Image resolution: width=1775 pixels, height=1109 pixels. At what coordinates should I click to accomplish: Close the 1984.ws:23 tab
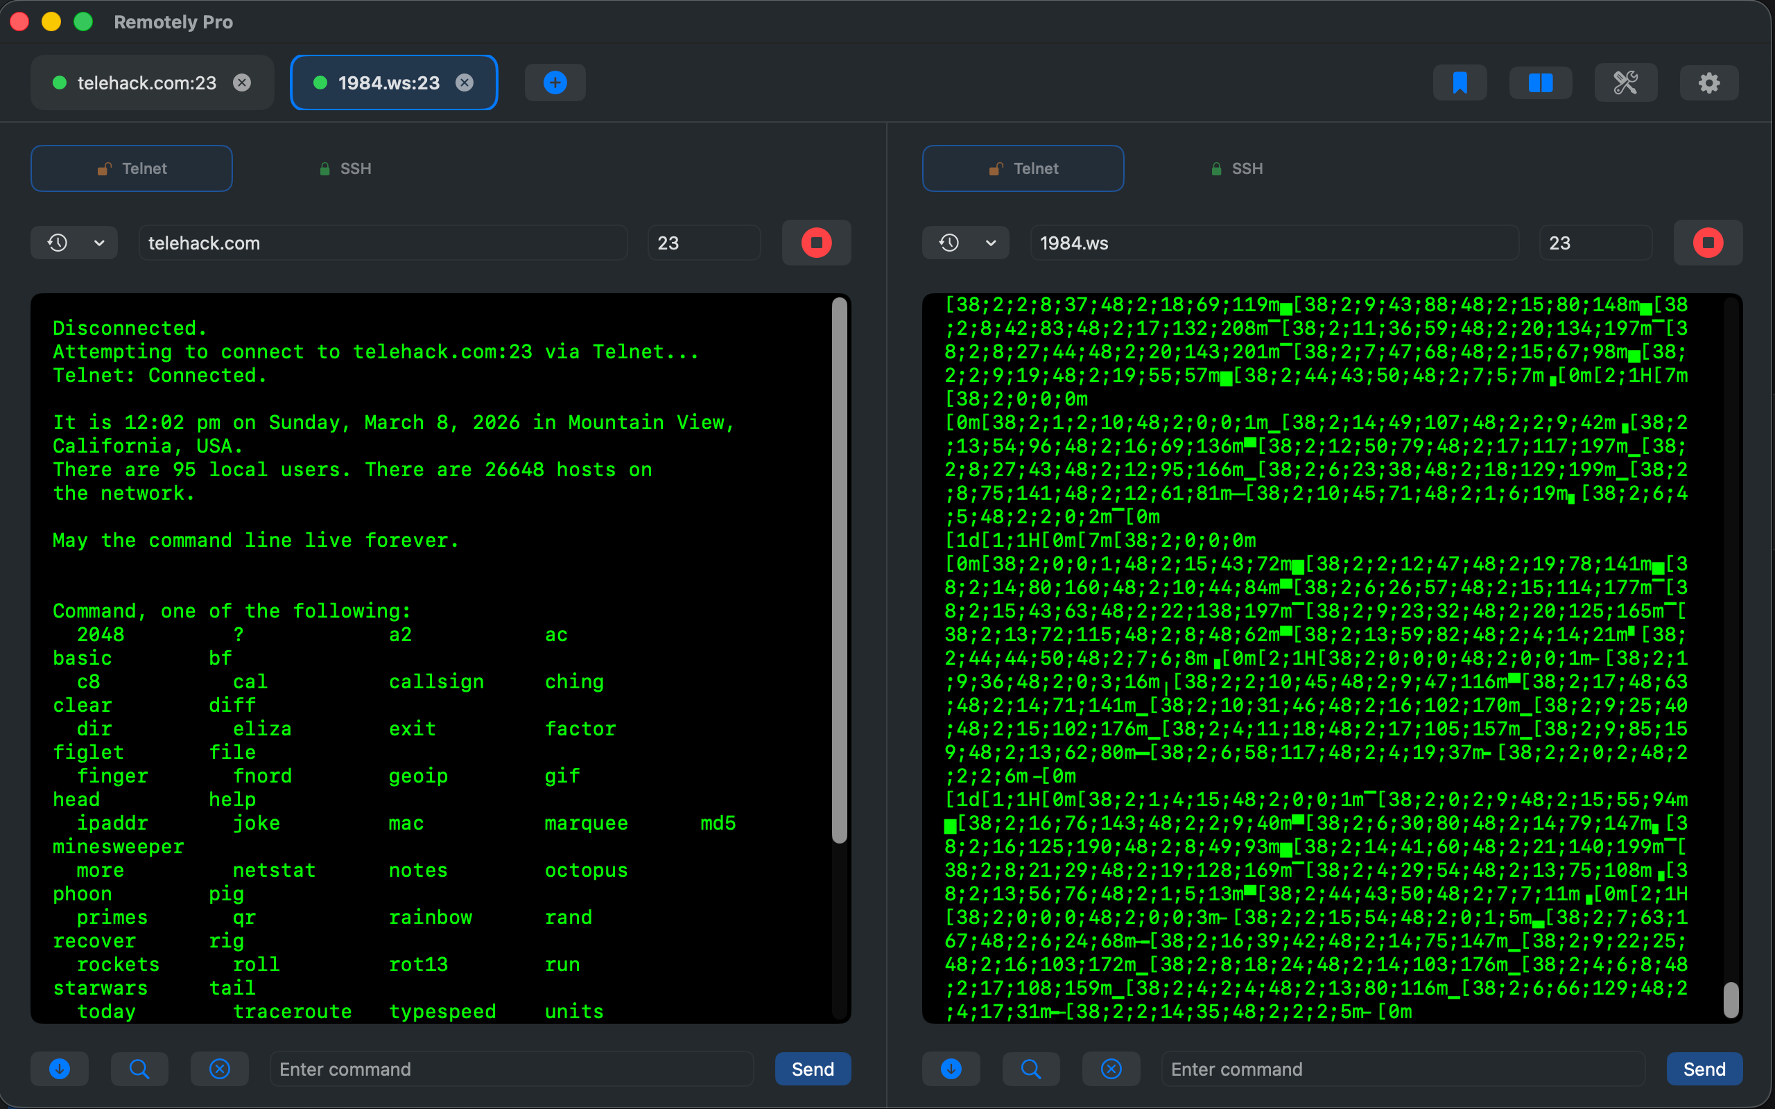tap(465, 83)
